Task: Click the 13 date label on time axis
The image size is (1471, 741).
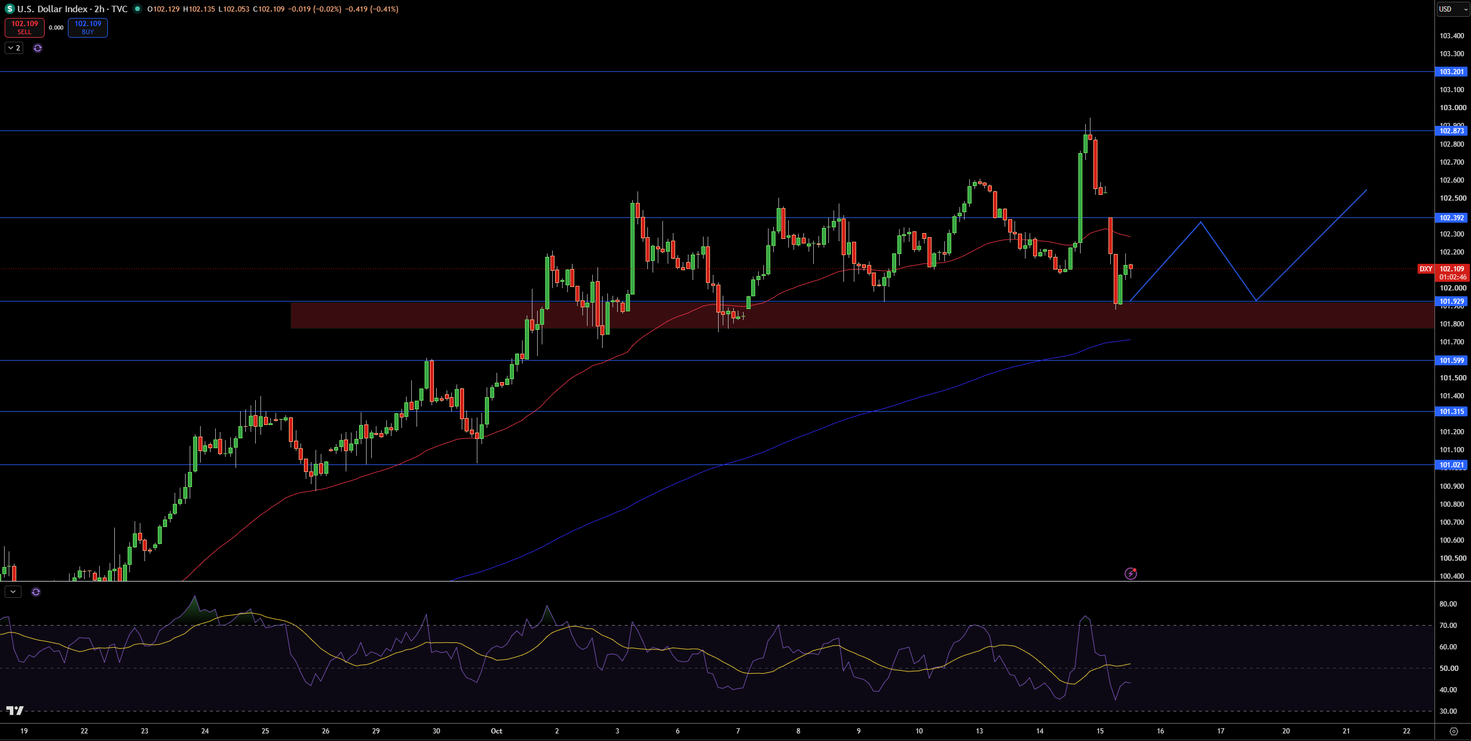Action: 979,731
